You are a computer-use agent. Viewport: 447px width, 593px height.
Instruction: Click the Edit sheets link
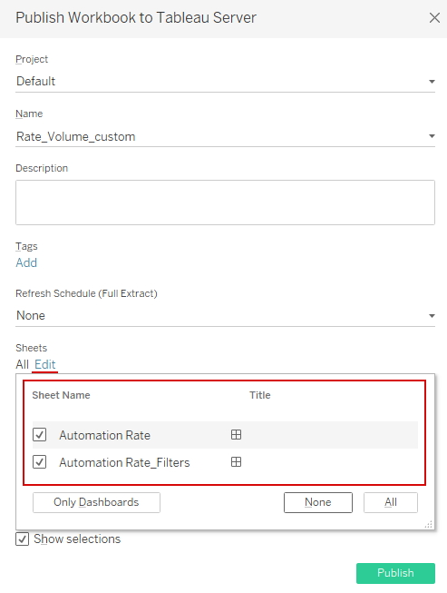tap(45, 364)
